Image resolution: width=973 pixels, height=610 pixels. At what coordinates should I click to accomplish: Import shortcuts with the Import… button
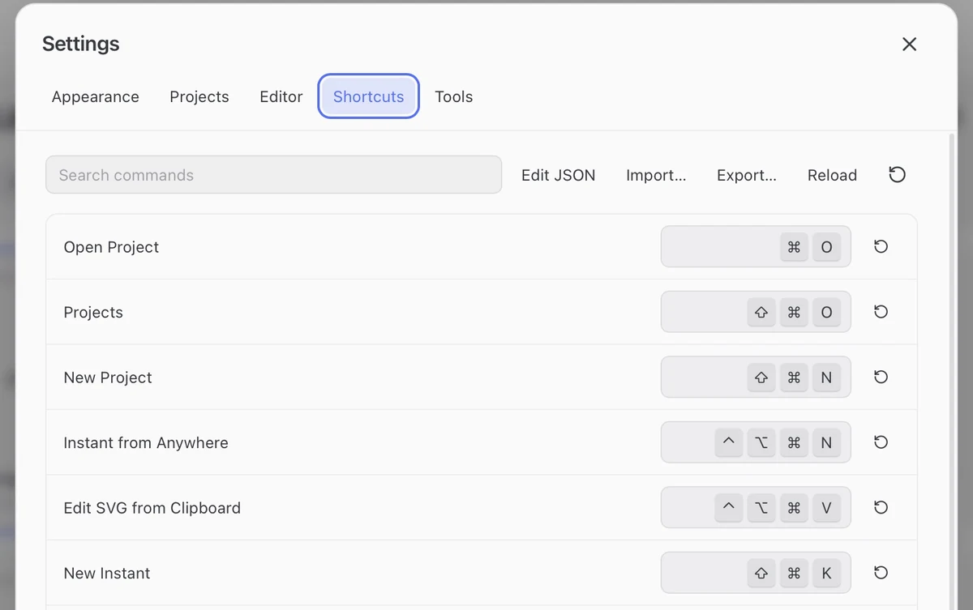coord(656,175)
